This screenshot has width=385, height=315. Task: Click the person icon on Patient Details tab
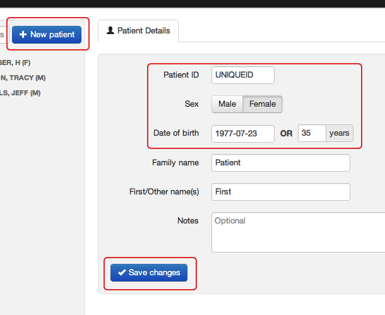click(x=110, y=30)
